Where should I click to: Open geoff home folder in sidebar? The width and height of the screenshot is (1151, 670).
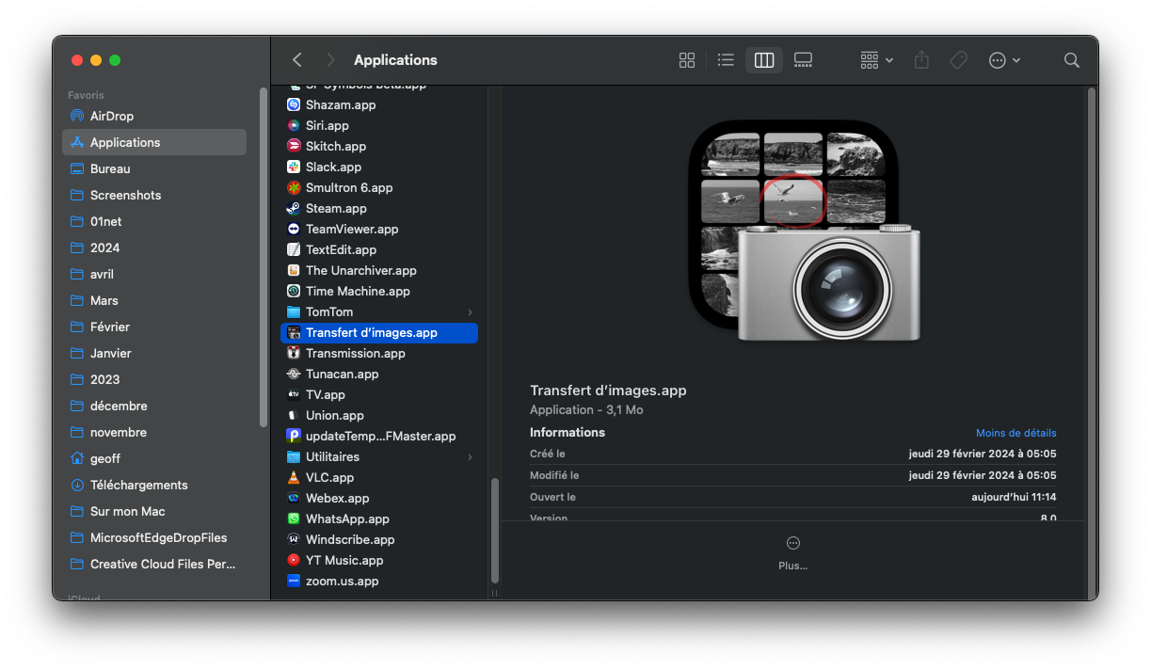pyautogui.click(x=154, y=458)
